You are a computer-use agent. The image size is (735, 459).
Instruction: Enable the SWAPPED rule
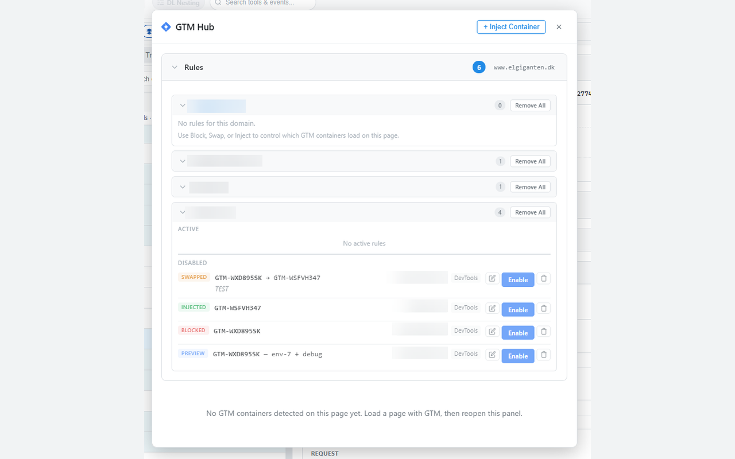(518, 279)
